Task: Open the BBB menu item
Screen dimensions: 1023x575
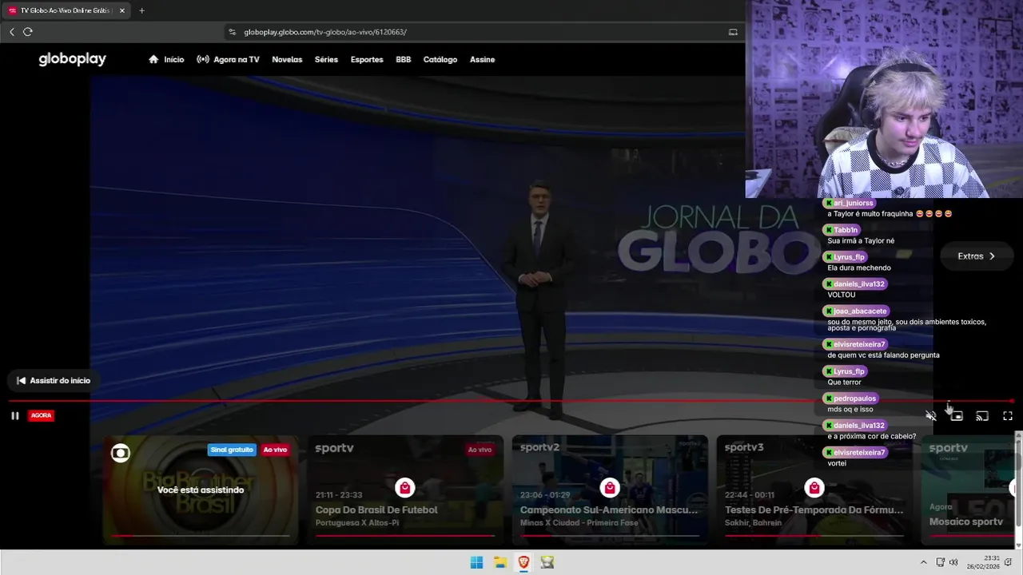Action: coord(404,59)
